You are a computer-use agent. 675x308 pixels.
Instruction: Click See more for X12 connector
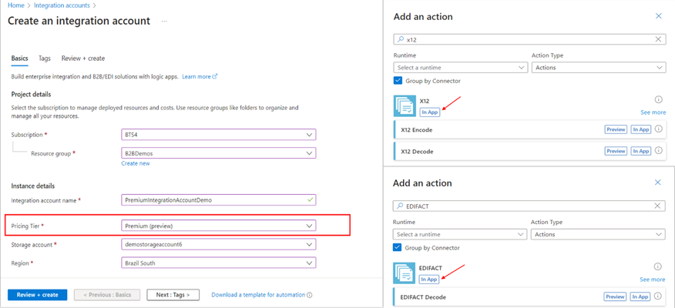[x=653, y=112]
